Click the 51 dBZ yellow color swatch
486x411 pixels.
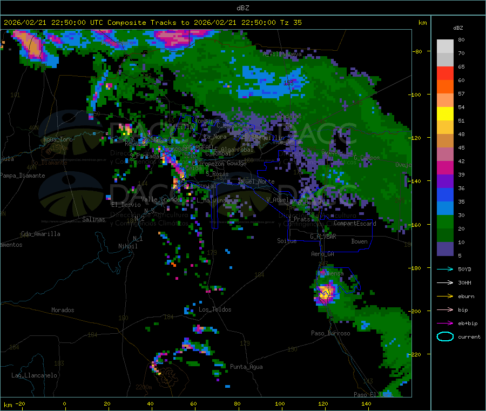tap(445, 114)
